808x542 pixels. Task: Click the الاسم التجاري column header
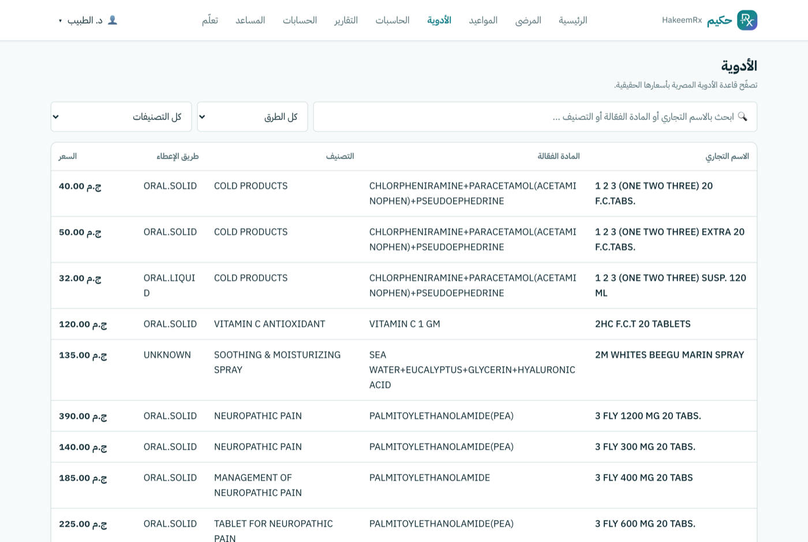(727, 156)
